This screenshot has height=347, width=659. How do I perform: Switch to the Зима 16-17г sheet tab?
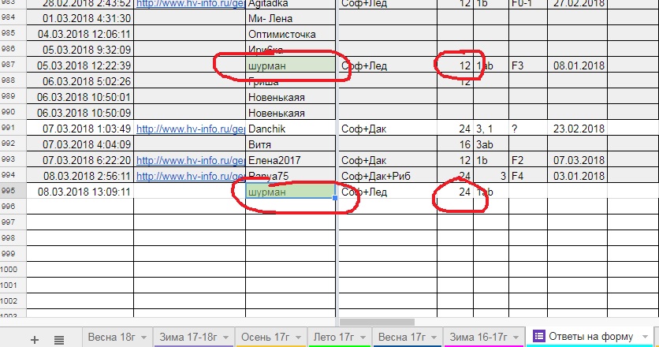pyautogui.click(x=478, y=337)
